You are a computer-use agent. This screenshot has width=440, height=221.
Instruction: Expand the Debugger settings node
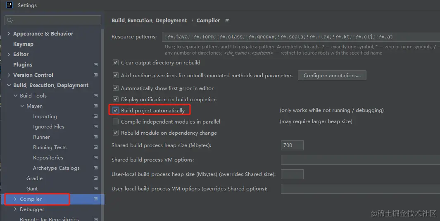click(16, 209)
